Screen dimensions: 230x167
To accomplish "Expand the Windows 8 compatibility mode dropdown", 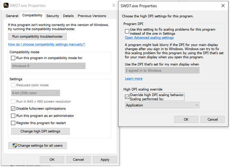I will 48,66.
